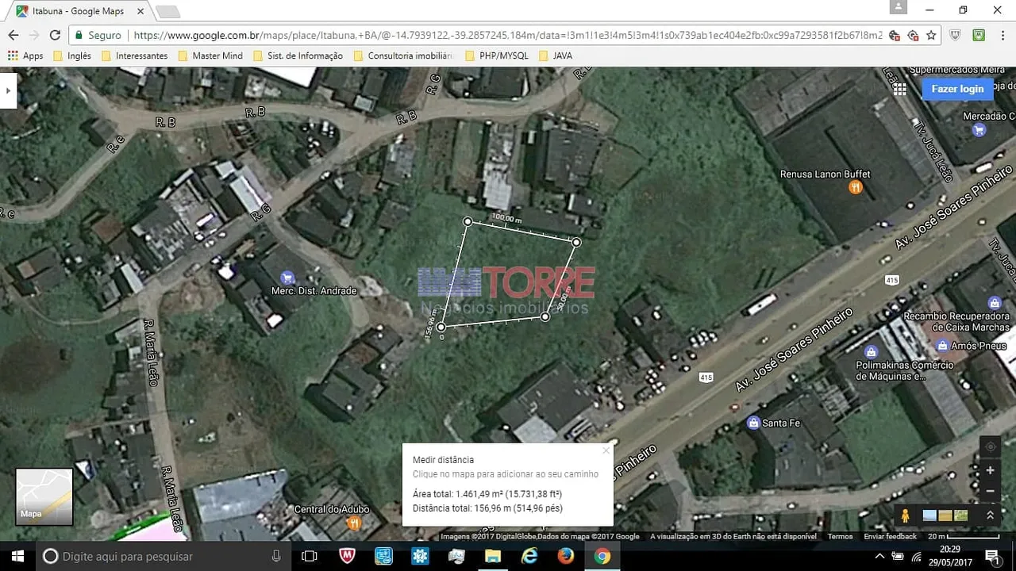
Task: Click the address bar URL field
Action: 508,35
